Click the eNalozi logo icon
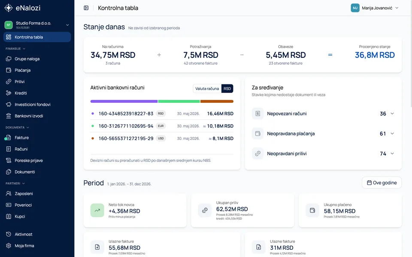The width and height of the screenshot is (412, 257). 9,8
